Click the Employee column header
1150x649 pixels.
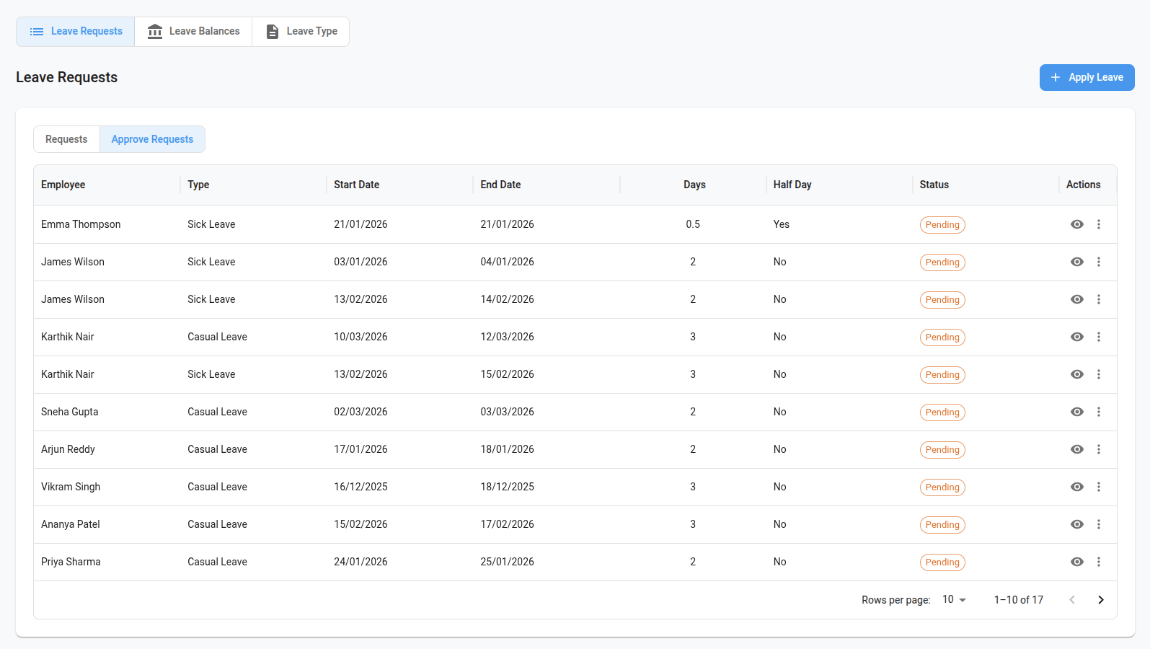63,185
